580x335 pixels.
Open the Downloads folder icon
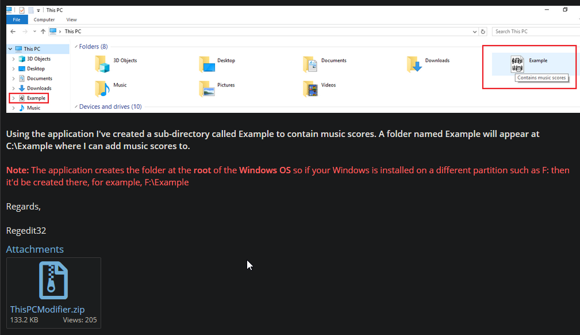(x=414, y=63)
